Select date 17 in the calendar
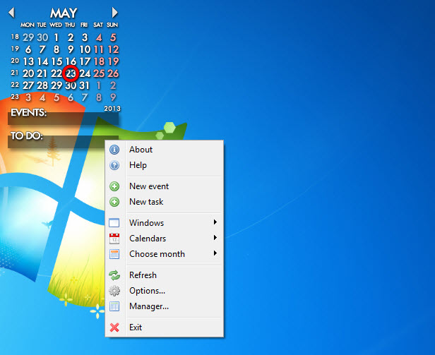The height and width of the screenshot is (355, 435). click(85, 61)
